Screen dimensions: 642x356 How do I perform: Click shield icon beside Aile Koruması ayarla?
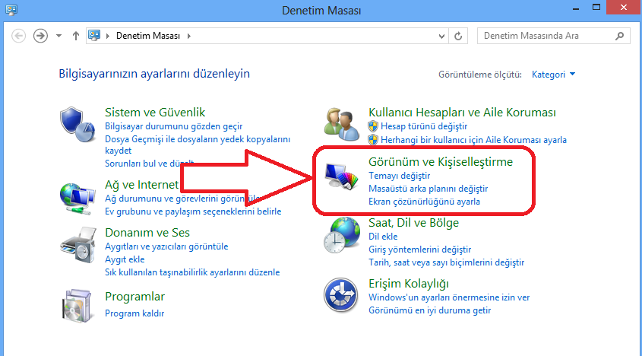(x=373, y=140)
